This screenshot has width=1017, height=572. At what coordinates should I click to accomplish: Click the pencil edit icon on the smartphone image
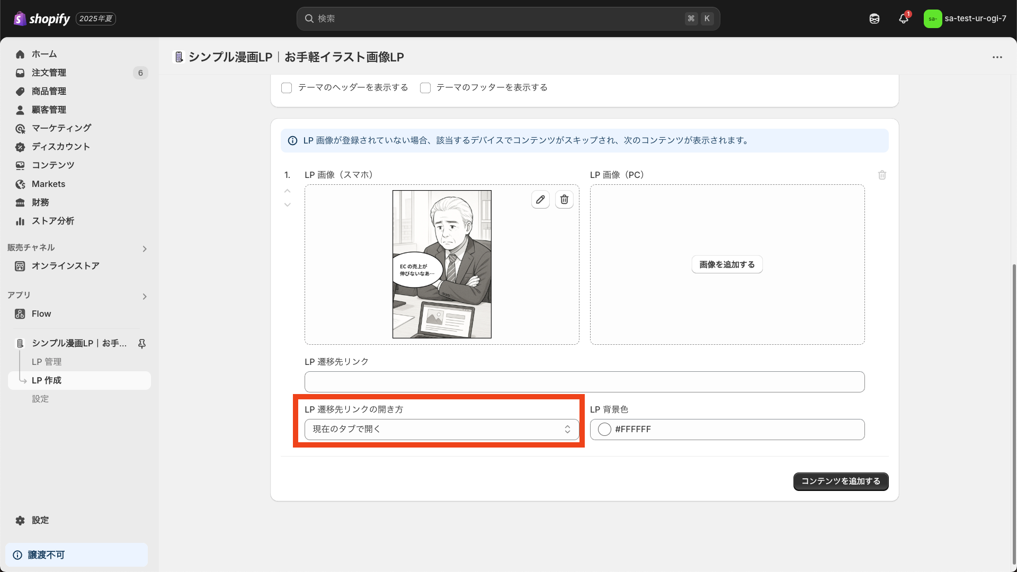pos(540,200)
